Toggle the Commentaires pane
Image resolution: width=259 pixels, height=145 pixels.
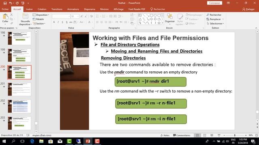coord(182,135)
